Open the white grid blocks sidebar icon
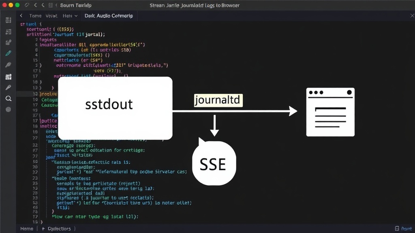Screen dimensions: 415x233 [x=8, y=76]
